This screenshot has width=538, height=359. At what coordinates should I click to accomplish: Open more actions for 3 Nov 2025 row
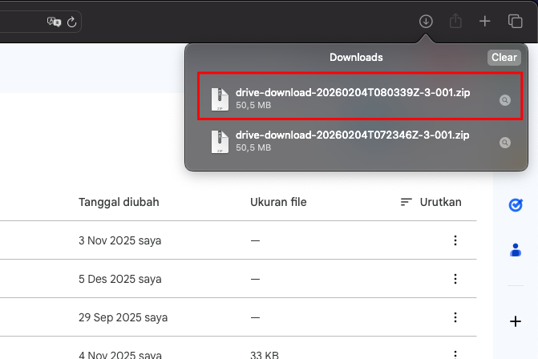tap(455, 240)
